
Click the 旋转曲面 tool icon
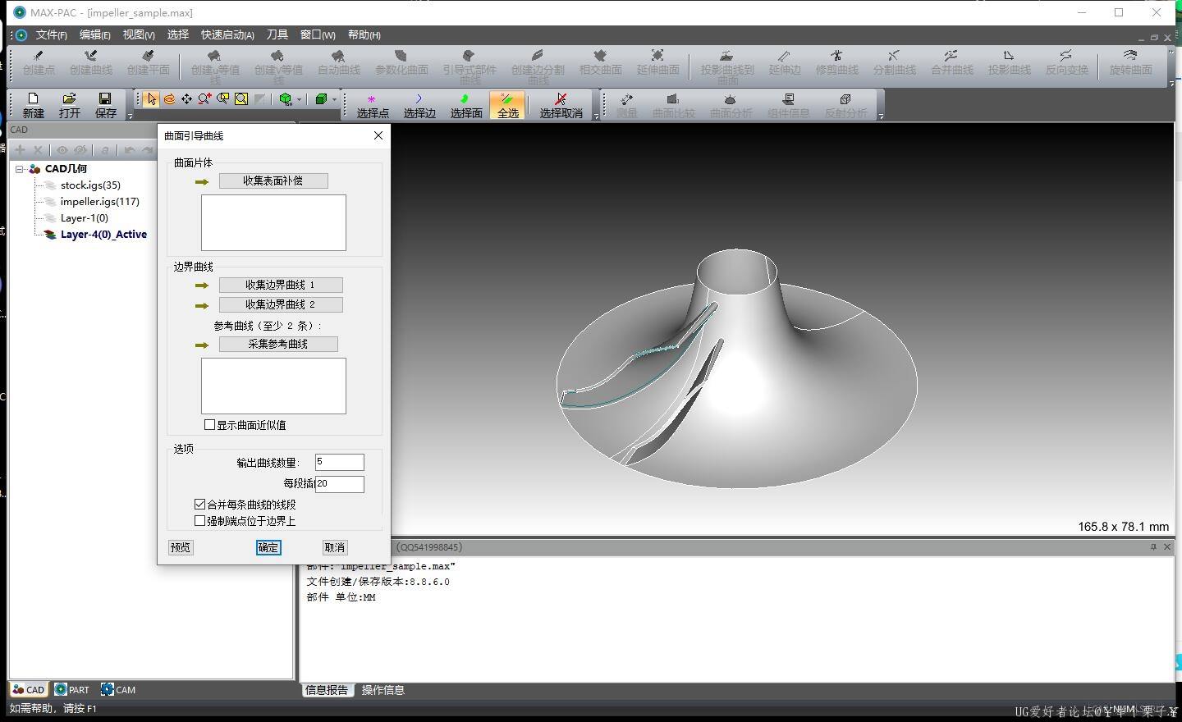(1130, 56)
